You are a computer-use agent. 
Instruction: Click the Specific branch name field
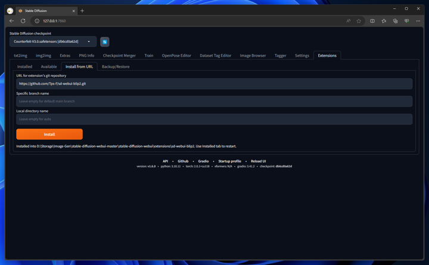214,101
